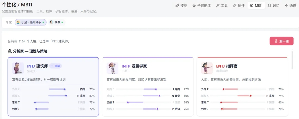Click the ENTJ 74% value
Image resolution: width=299 pixels, height=119 pixels.
tap(281, 96)
